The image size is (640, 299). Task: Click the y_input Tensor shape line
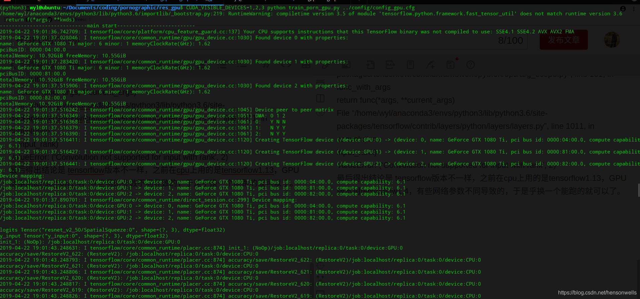(x=84, y=236)
